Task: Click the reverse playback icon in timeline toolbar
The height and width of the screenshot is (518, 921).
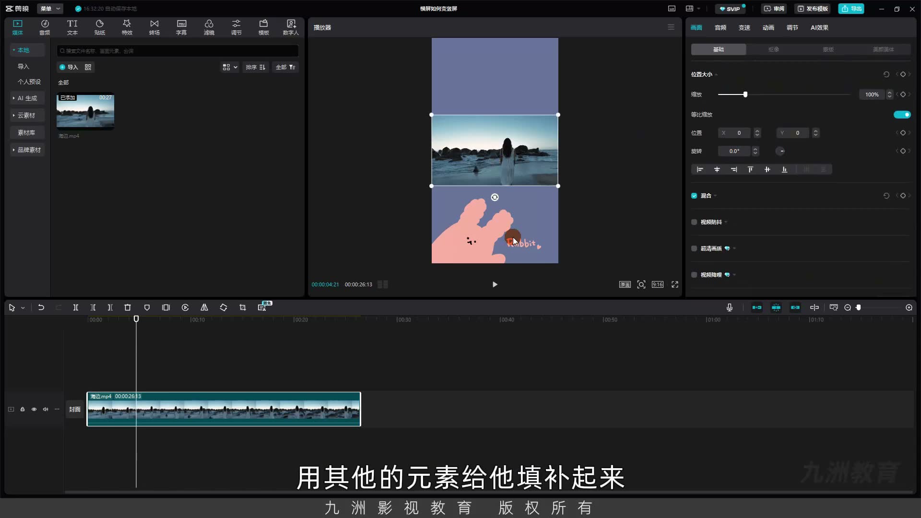Action: tap(185, 307)
